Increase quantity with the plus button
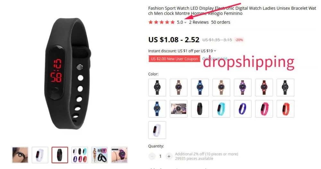The height and width of the screenshot is (169, 321). 169,156
